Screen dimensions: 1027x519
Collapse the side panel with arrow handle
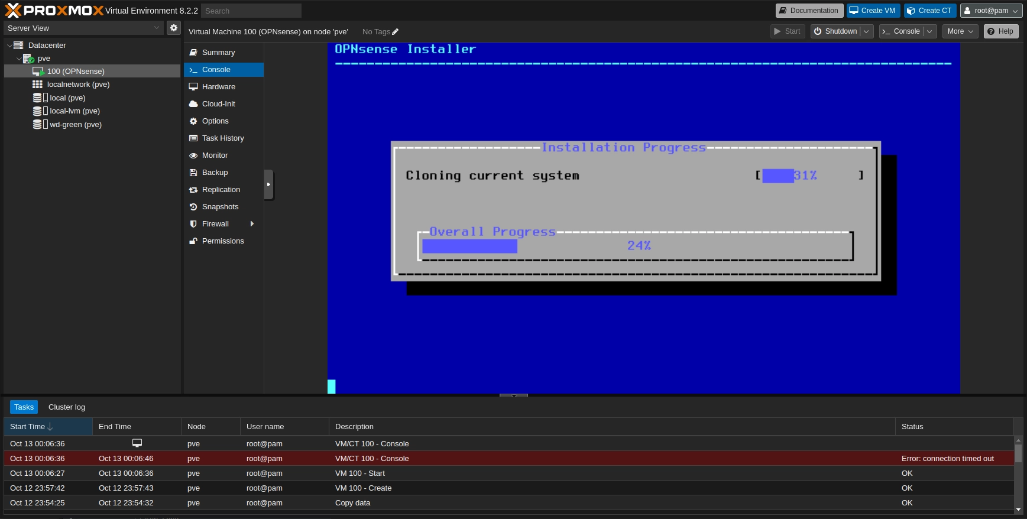(x=268, y=184)
